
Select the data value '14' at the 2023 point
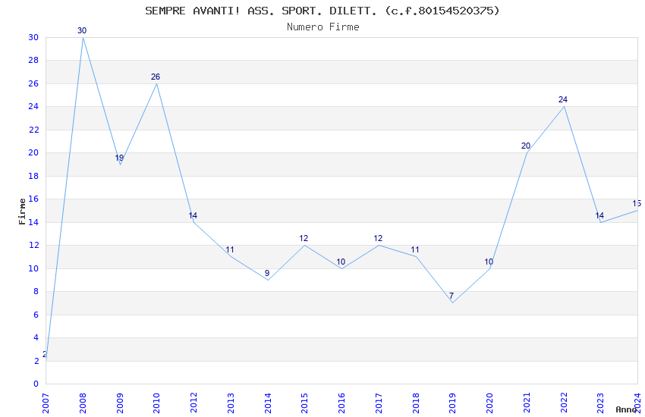[x=599, y=215]
